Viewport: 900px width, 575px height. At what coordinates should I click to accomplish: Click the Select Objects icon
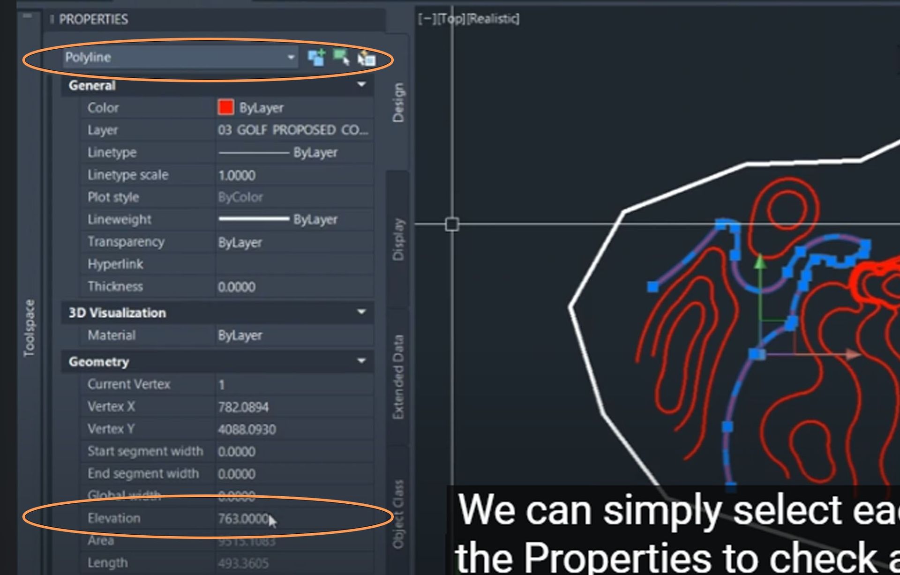coord(341,57)
